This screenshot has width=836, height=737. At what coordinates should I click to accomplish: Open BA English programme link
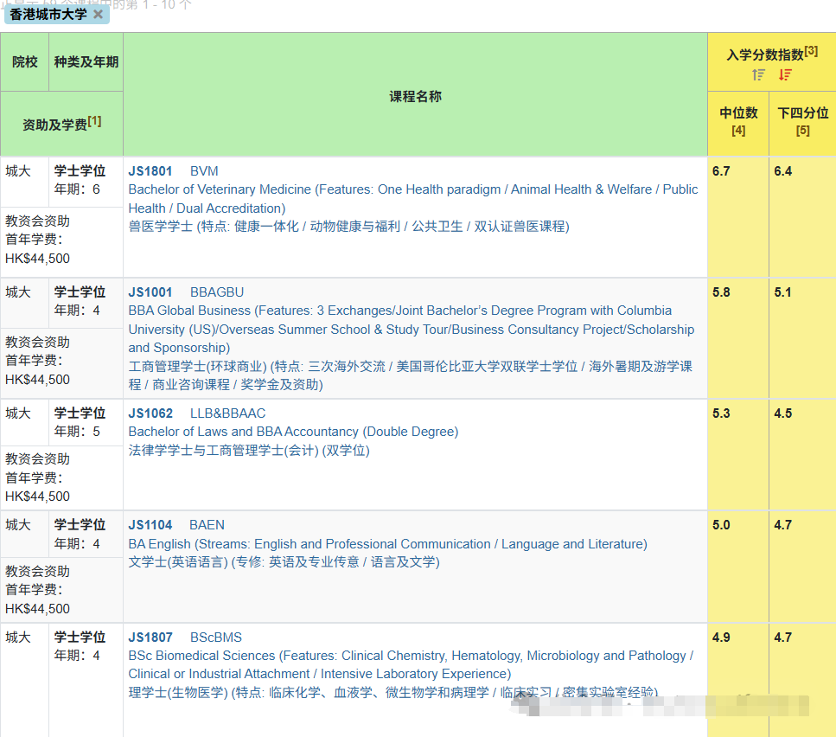387,544
